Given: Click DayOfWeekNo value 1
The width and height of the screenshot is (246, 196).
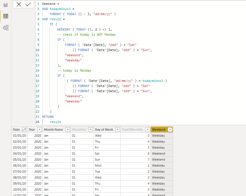Looking at the screenshot, I should (136, 165).
